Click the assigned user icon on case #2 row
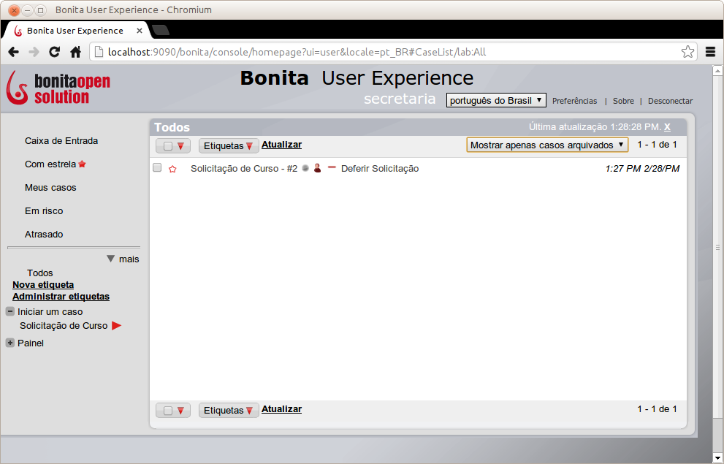Image resolution: width=724 pixels, height=464 pixels. (x=317, y=168)
